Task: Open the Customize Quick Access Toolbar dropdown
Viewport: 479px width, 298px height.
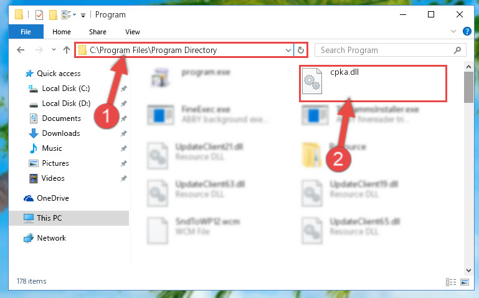Action: point(83,16)
